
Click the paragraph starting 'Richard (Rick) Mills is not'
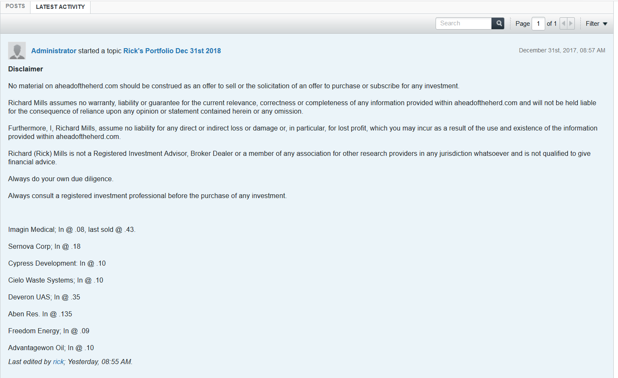(x=299, y=158)
